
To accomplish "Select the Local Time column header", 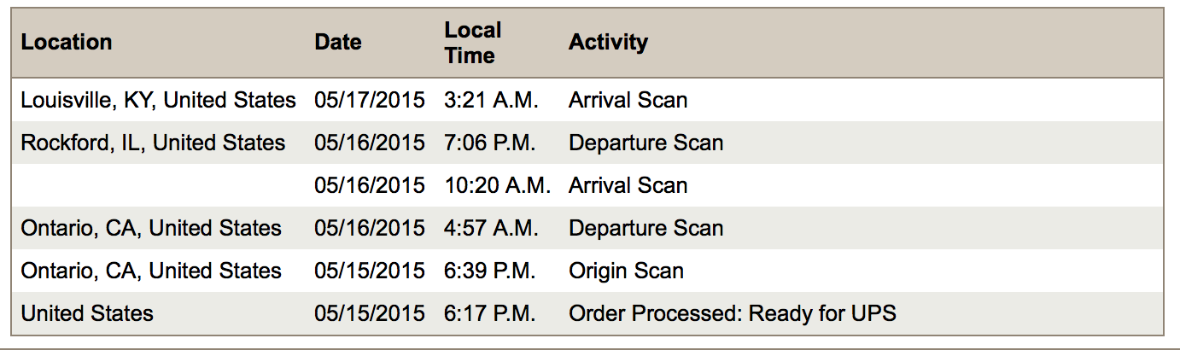I will 472,43.
